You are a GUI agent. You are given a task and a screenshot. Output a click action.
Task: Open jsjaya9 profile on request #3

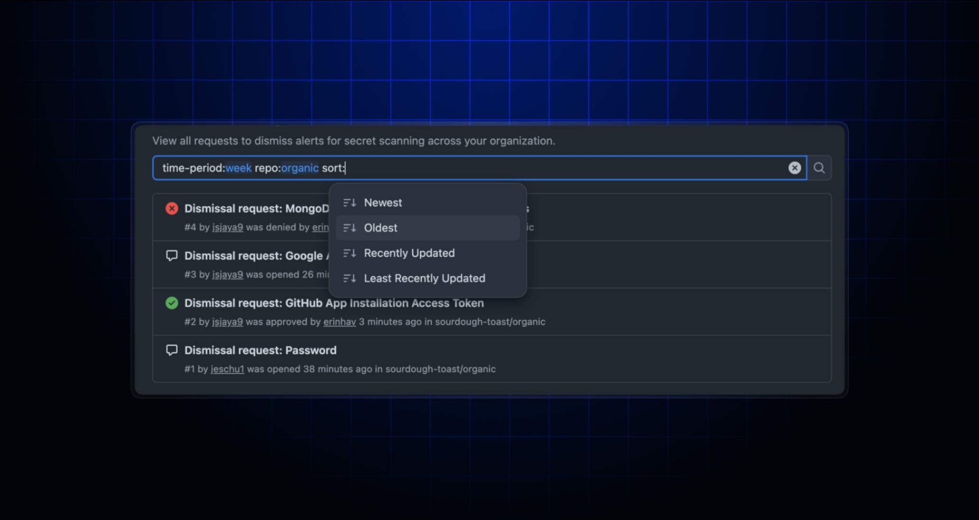228,274
